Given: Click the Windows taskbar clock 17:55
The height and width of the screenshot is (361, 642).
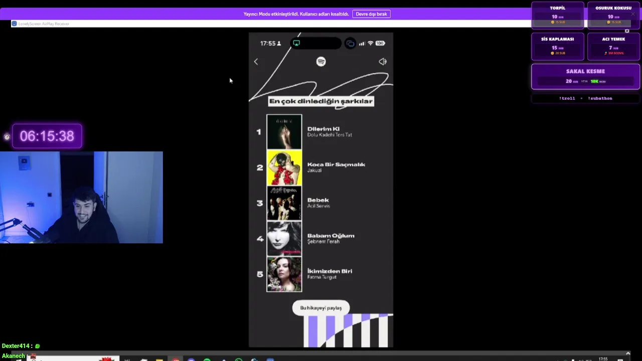Looking at the screenshot, I should point(603,358).
